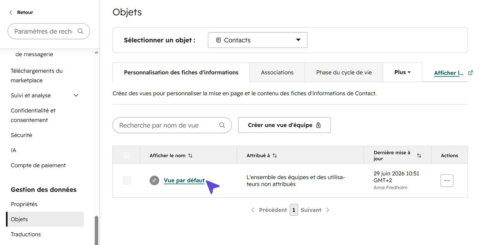
Task: Switch to the Associations tab
Action: tap(277, 72)
